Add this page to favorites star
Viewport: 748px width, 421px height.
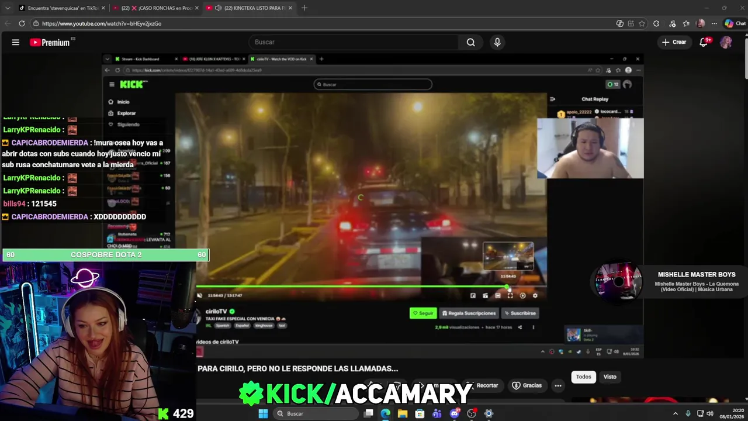coord(642,23)
